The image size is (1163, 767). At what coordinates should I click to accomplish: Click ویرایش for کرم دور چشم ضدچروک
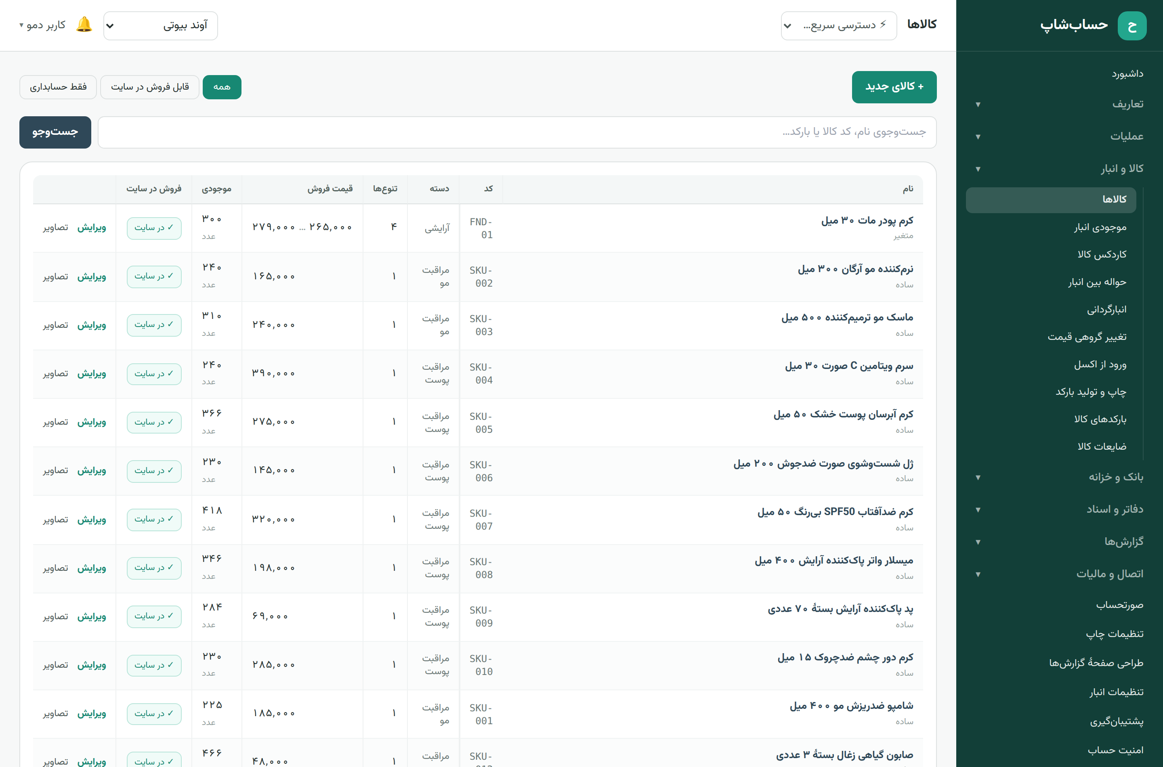pyautogui.click(x=92, y=665)
